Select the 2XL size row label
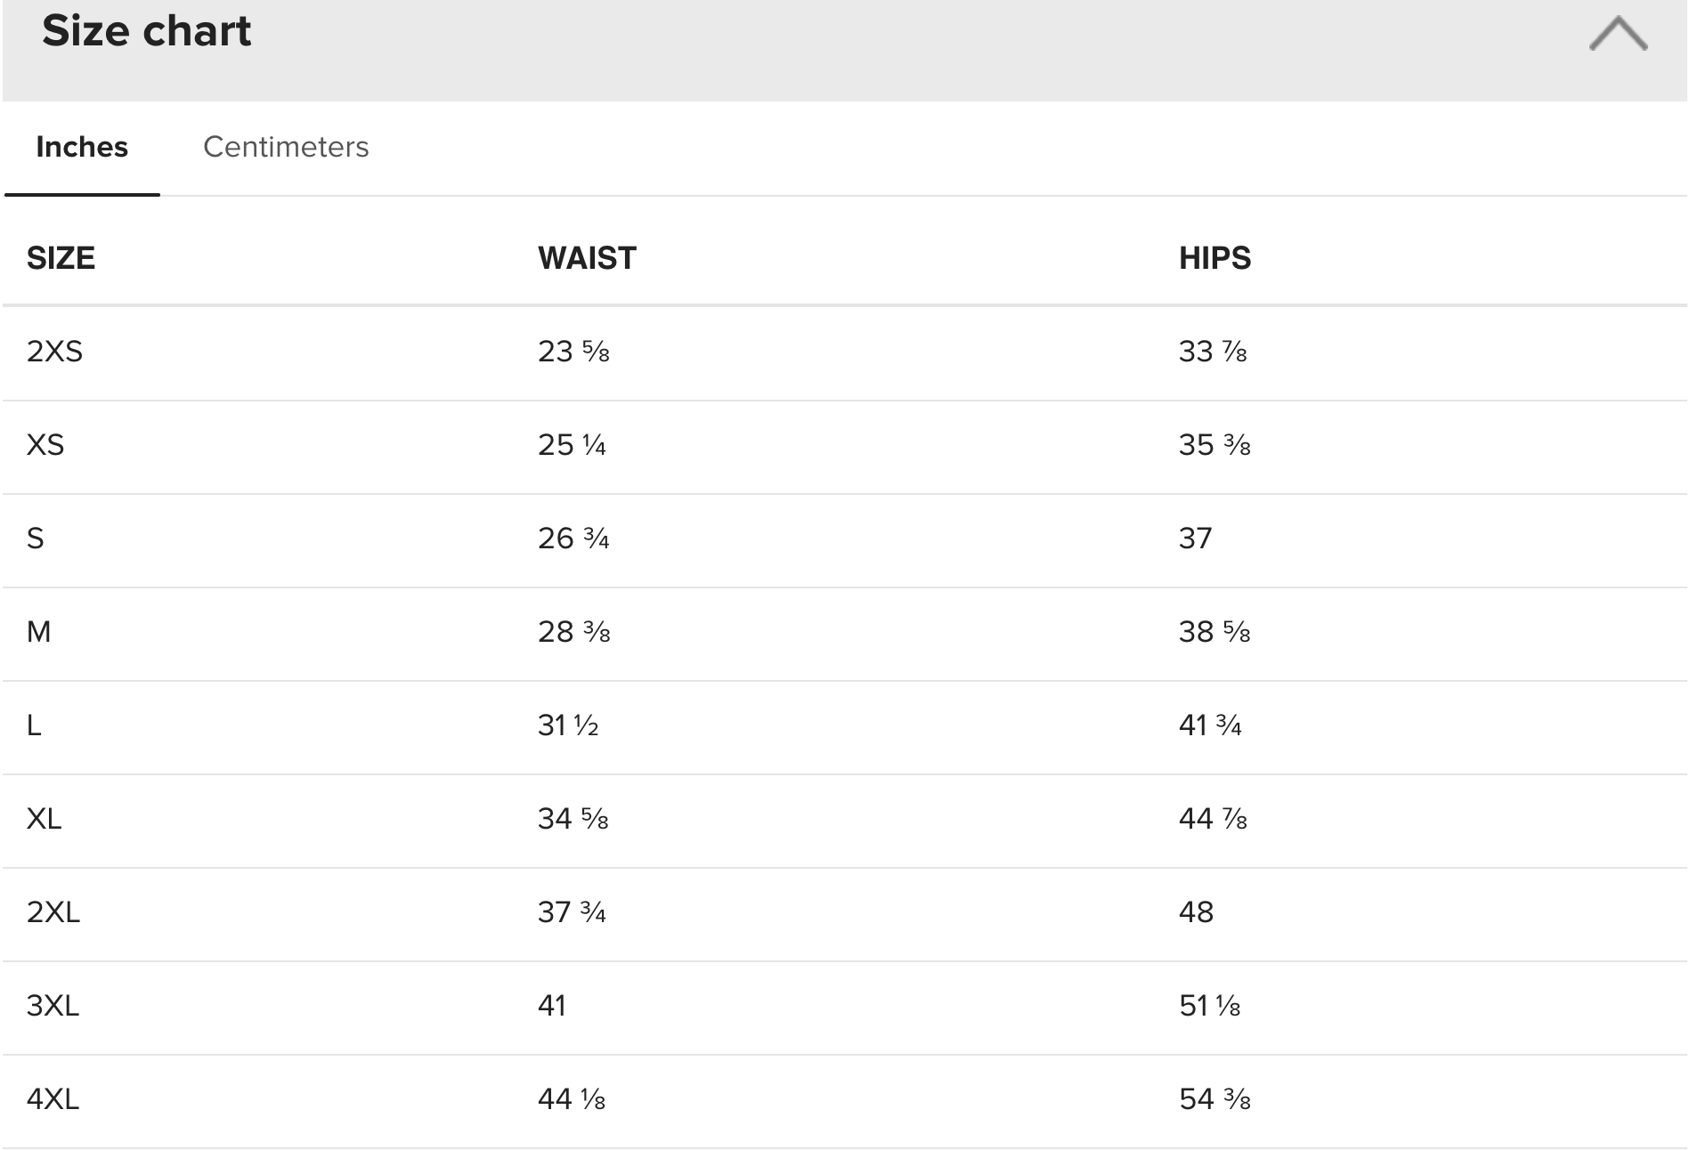Viewport: 1706px width, 1150px height. click(x=53, y=912)
